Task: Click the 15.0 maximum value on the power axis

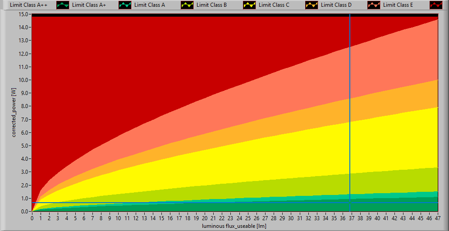Action: (x=24, y=14)
